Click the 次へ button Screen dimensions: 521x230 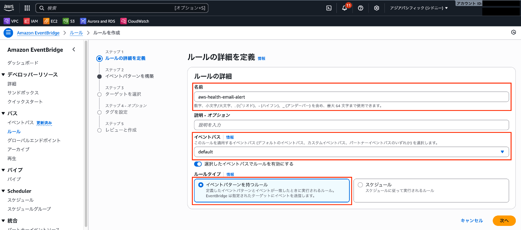click(x=504, y=221)
